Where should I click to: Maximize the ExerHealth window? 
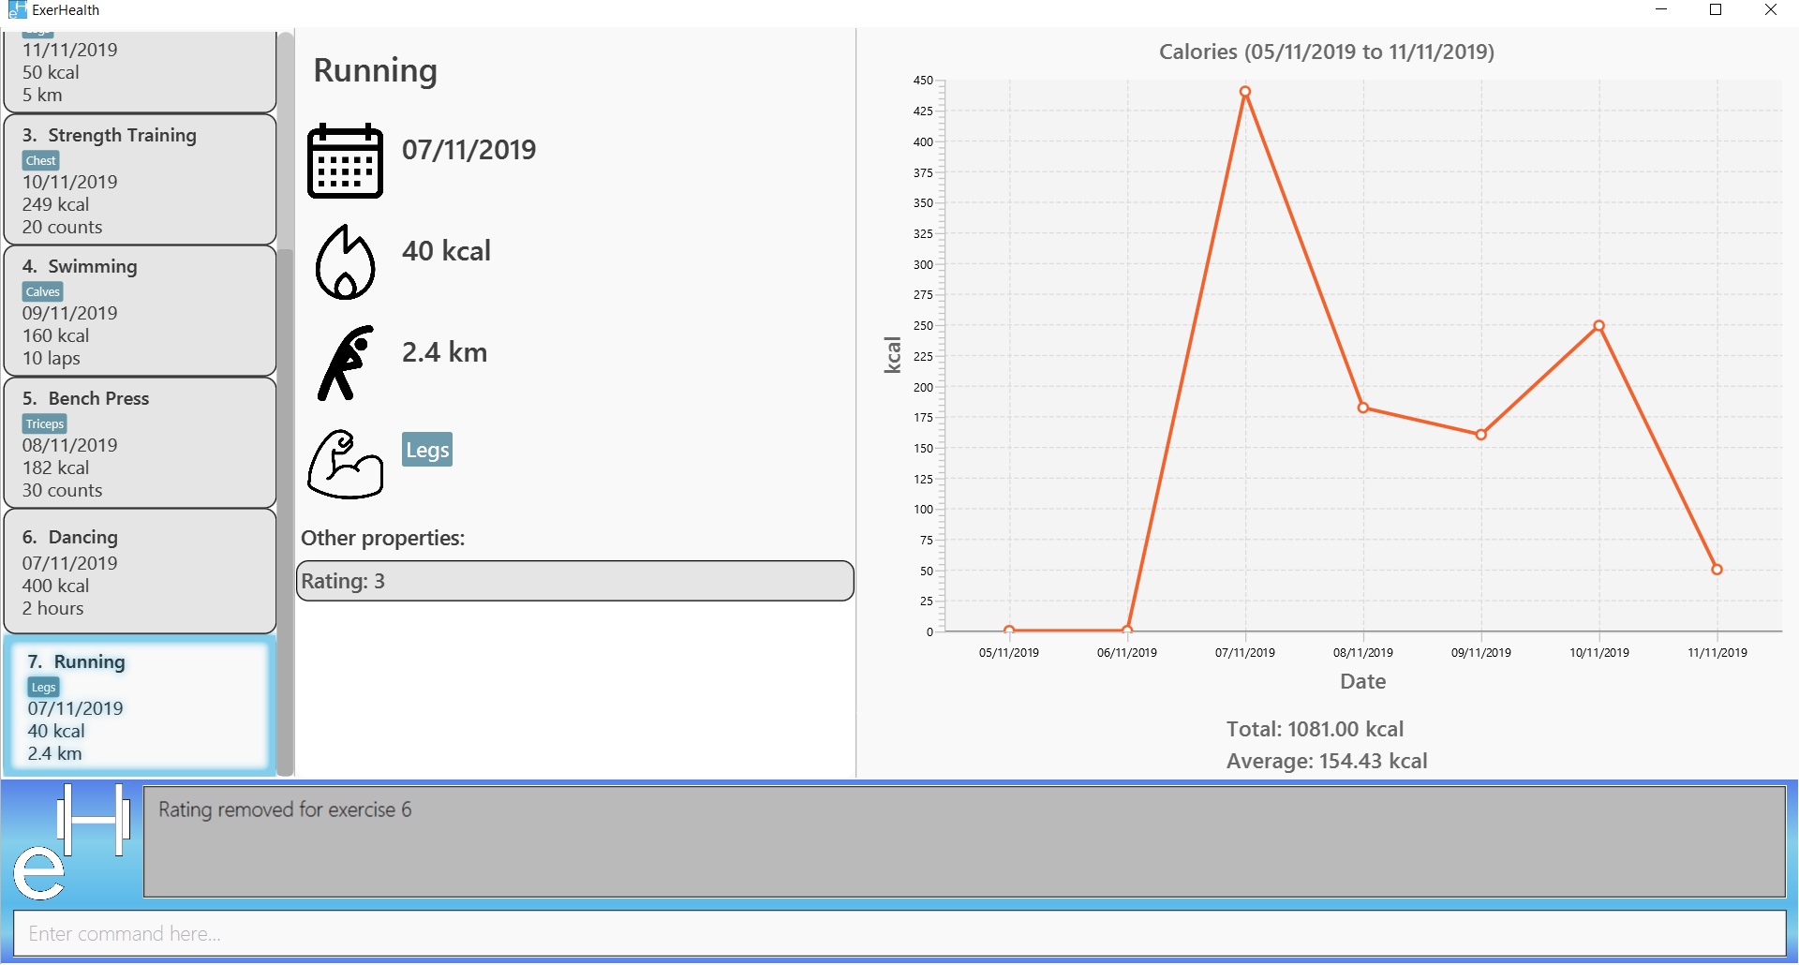point(1716,10)
